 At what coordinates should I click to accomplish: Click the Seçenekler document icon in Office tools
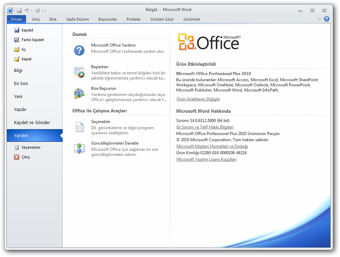pyautogui.click(x=80, y=127)
